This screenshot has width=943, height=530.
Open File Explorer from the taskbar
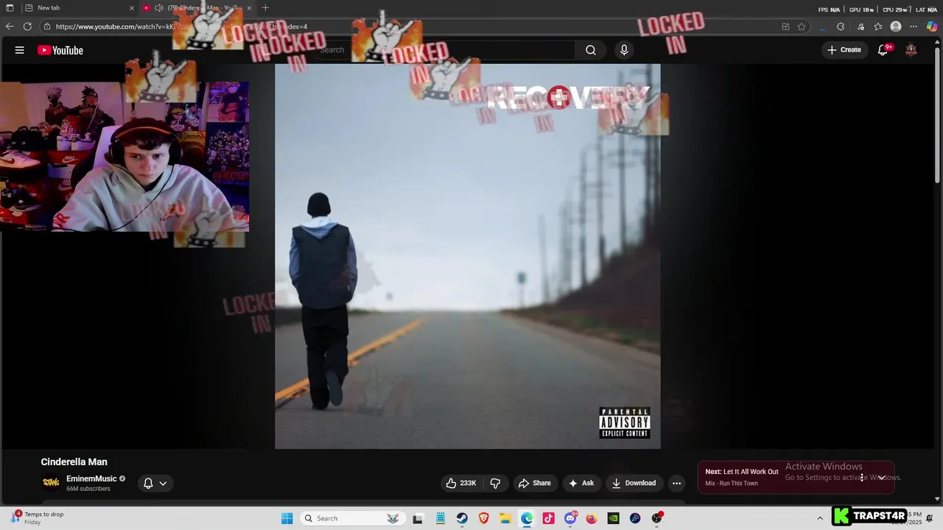[x=505, y=518]
